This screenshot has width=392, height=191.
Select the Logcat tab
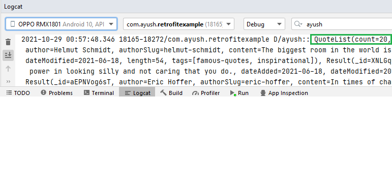[x=137, y=93]
